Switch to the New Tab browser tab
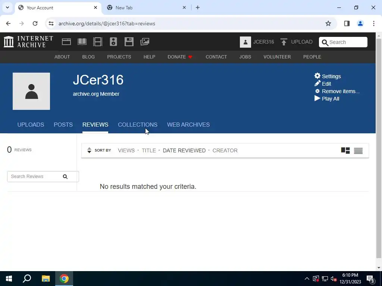Viewport: 382px width, 286px height. [146, 7]
